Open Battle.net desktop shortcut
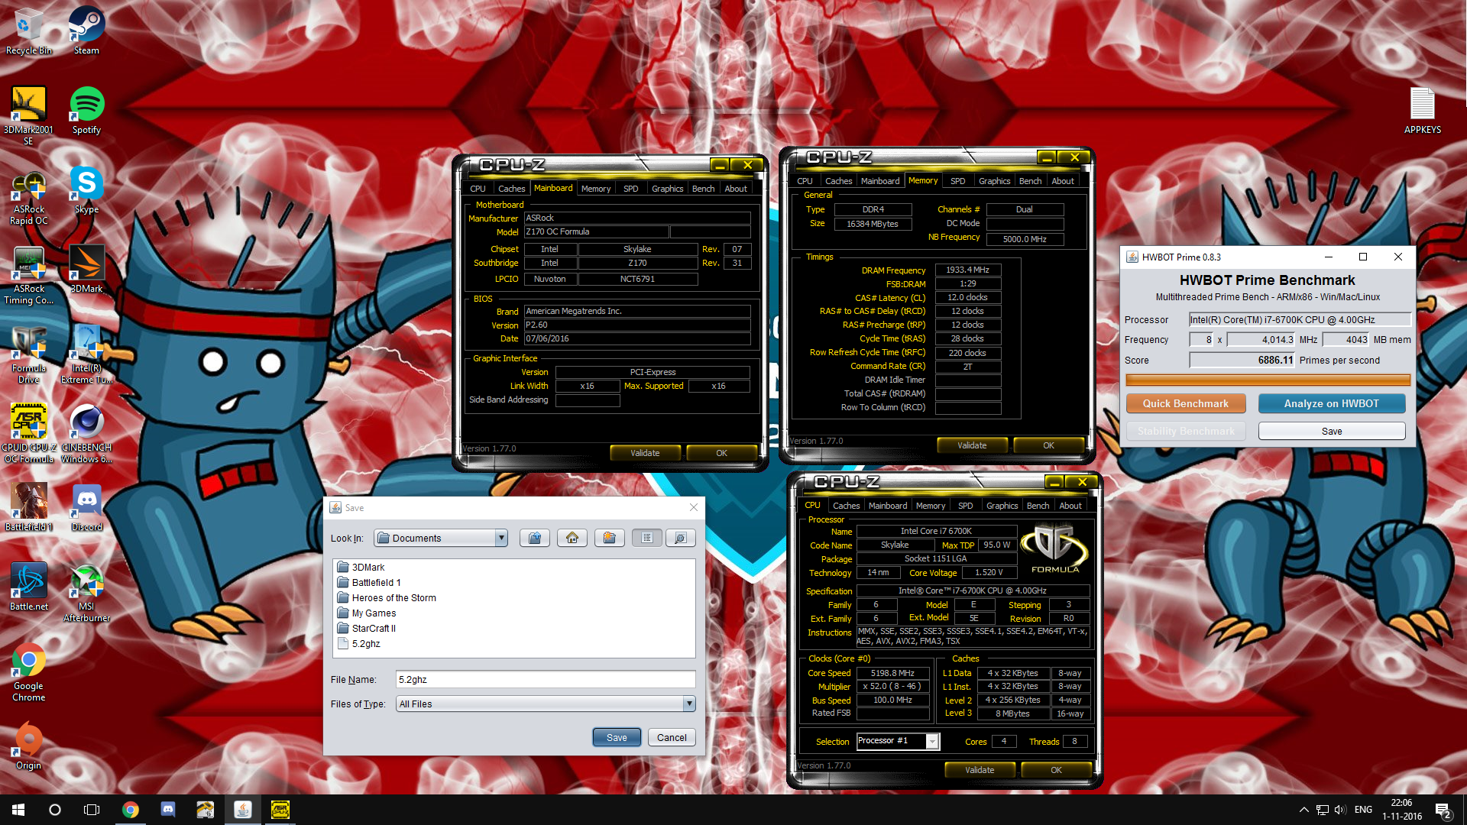The image size is (1467, 825). point(28,587)
